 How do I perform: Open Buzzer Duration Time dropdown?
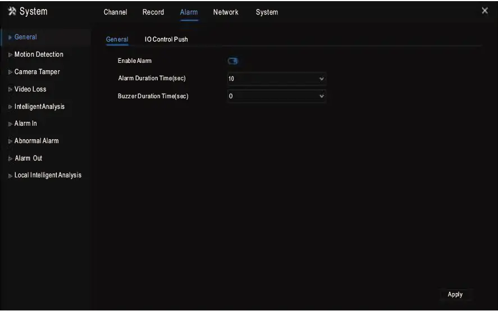click(277, 96)
